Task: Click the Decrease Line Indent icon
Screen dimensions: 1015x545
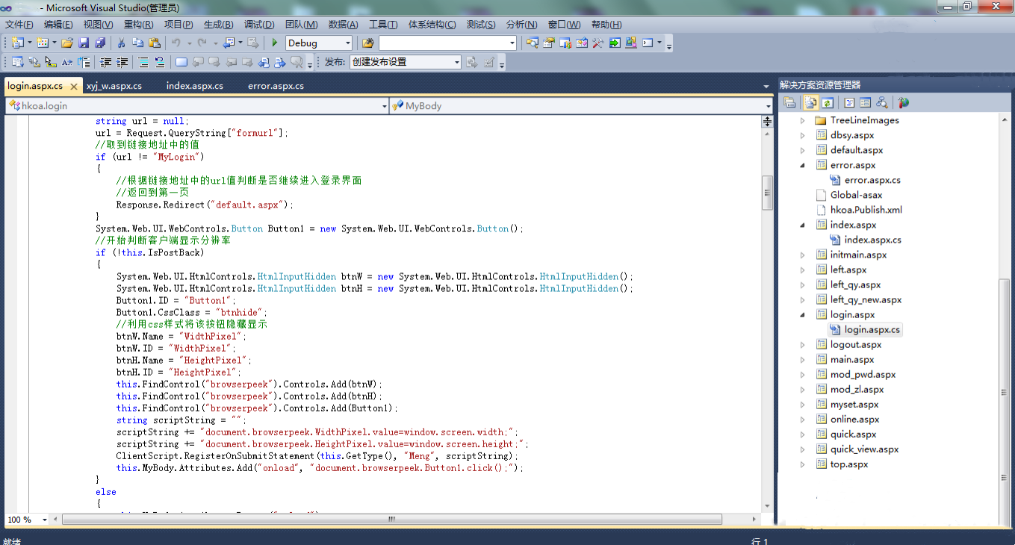Action: (105, 62)
